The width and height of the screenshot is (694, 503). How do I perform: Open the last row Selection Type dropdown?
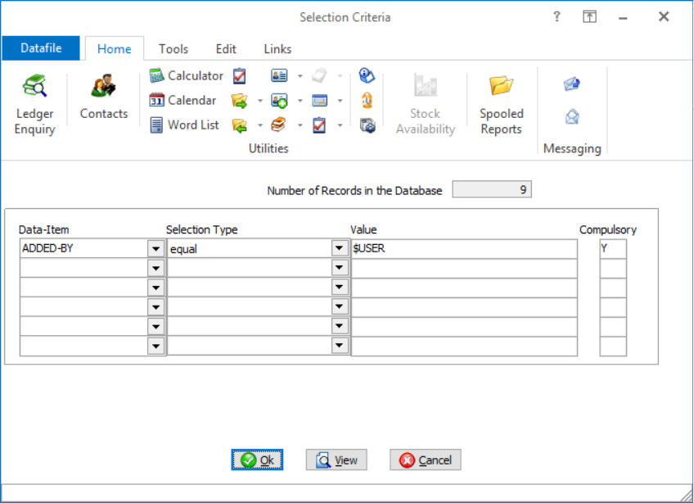point(340,346)
